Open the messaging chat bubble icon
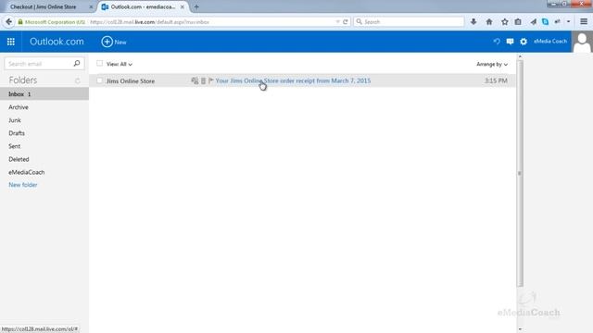Image resolution: width=593 pixels, height=333 pixels. (510, 42)
